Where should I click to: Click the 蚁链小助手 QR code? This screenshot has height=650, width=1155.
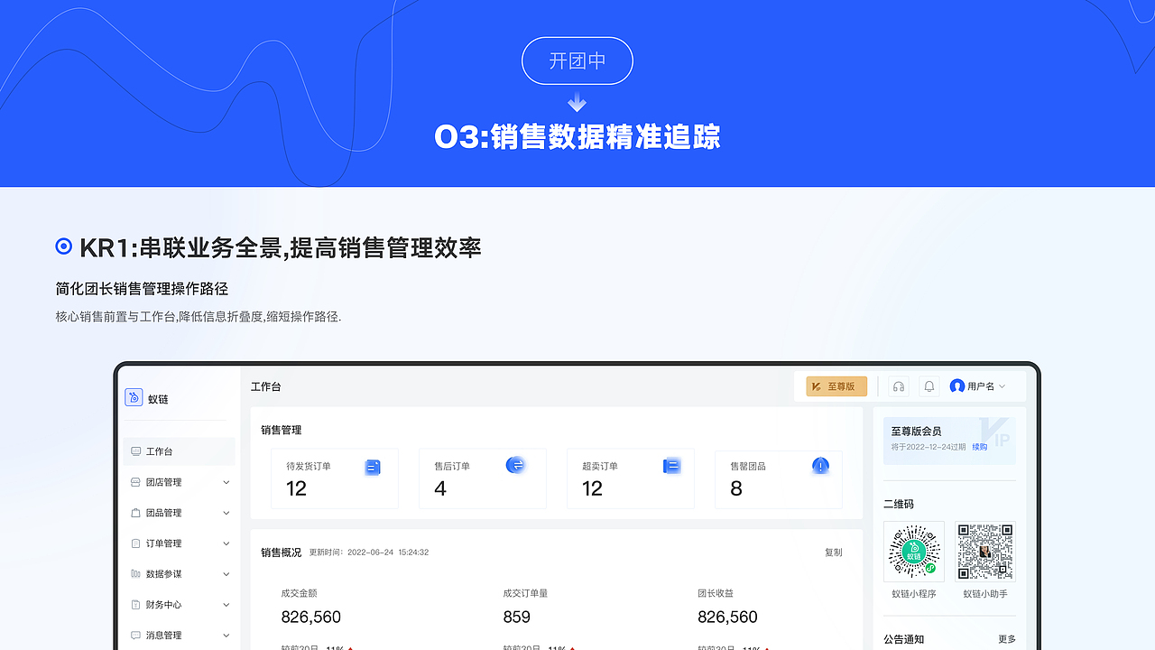coord(985,551)
